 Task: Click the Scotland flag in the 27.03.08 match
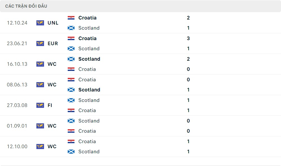click(71, 100)
